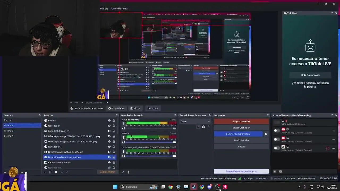Add a StreamElements multi-stream output
The height and width of the screenshot is (191, 340).
(275, 172)
